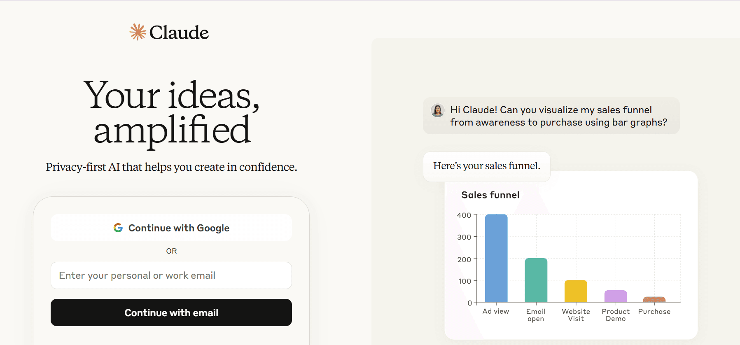The width and height of the screenshot is (740, 345).
Task: Click the user avatar in chat bubble
Action: [437, 110]
